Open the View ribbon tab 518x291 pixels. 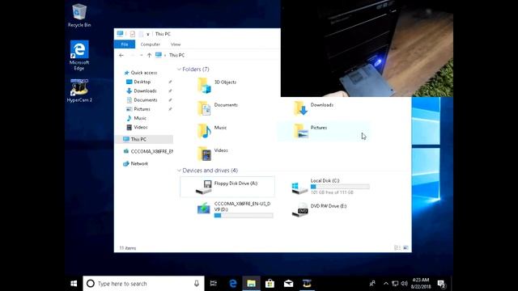point(176,44)
